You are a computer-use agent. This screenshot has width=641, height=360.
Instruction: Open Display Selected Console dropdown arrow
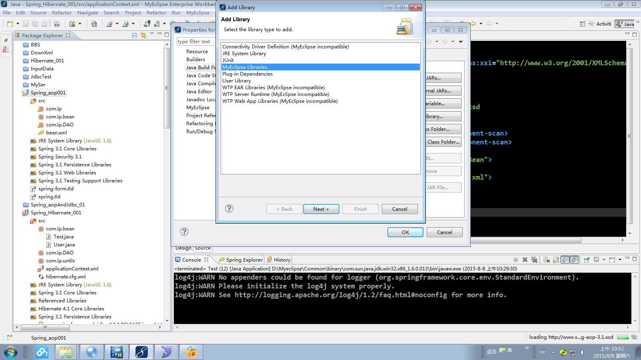(604, 260)
